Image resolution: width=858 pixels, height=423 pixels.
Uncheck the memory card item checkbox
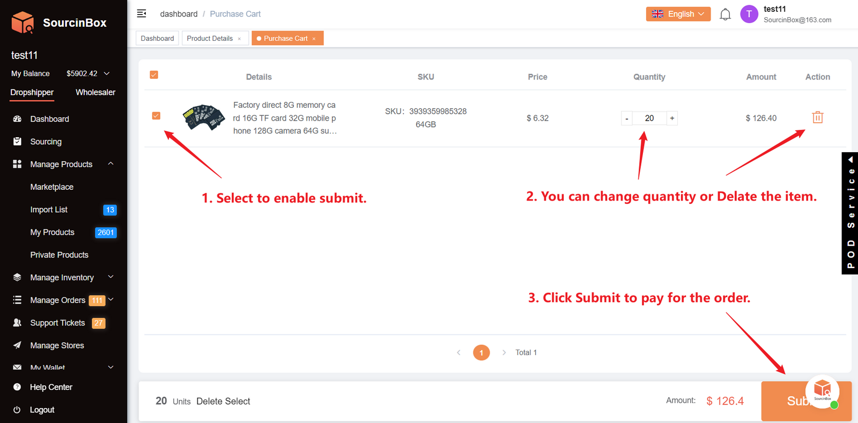(x=156, y=116)
